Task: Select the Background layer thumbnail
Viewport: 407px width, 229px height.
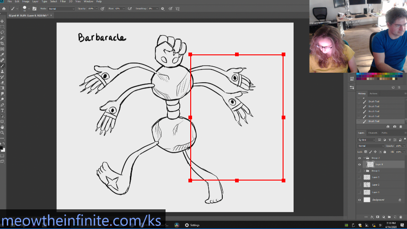Action: click(x=367, y=200)
